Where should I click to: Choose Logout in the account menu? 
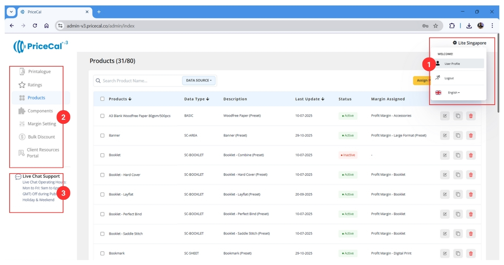pyautogui.click(x=449, y=78)
